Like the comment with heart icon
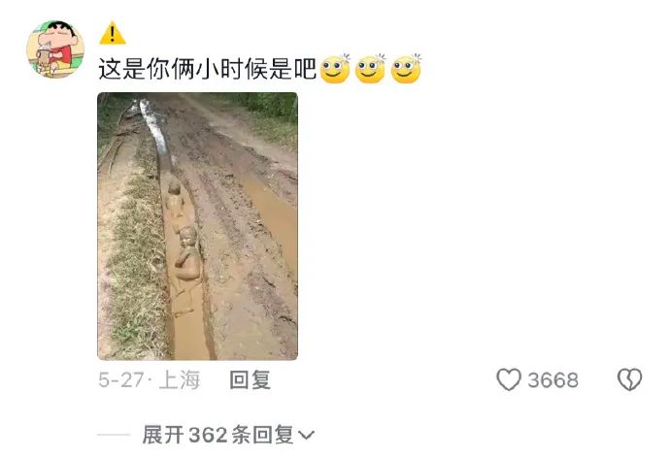This screenshot has width=670, height=458. tap(509, 379)
